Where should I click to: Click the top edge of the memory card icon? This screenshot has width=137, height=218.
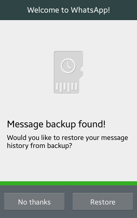pos(68,51)
